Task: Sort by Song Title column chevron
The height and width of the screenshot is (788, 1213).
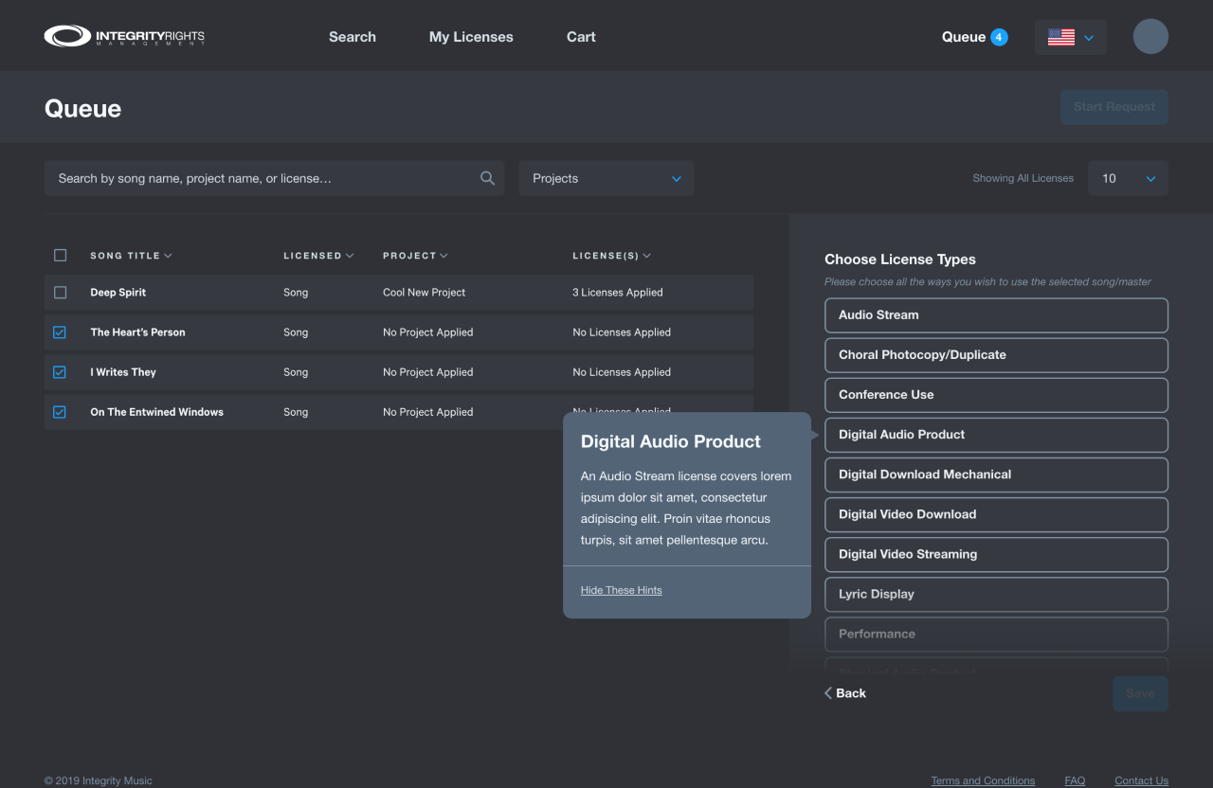Action: click(x=169, y=256)
